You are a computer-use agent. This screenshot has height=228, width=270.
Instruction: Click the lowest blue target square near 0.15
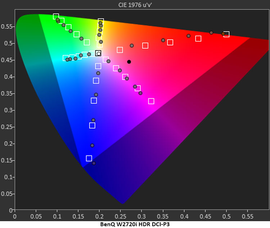click(89, 158)
